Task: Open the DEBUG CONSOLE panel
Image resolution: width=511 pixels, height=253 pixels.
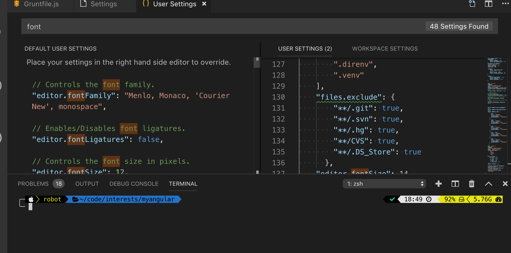Action: pos(134,184)
